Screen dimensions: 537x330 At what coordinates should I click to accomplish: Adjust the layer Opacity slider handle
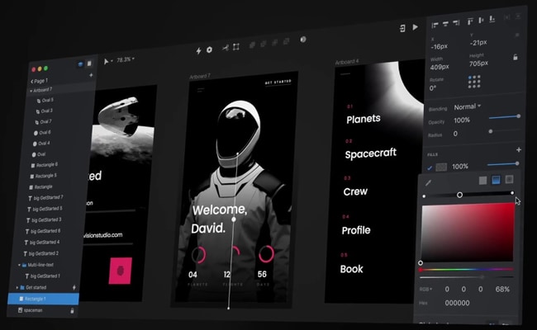pos(519,116)
